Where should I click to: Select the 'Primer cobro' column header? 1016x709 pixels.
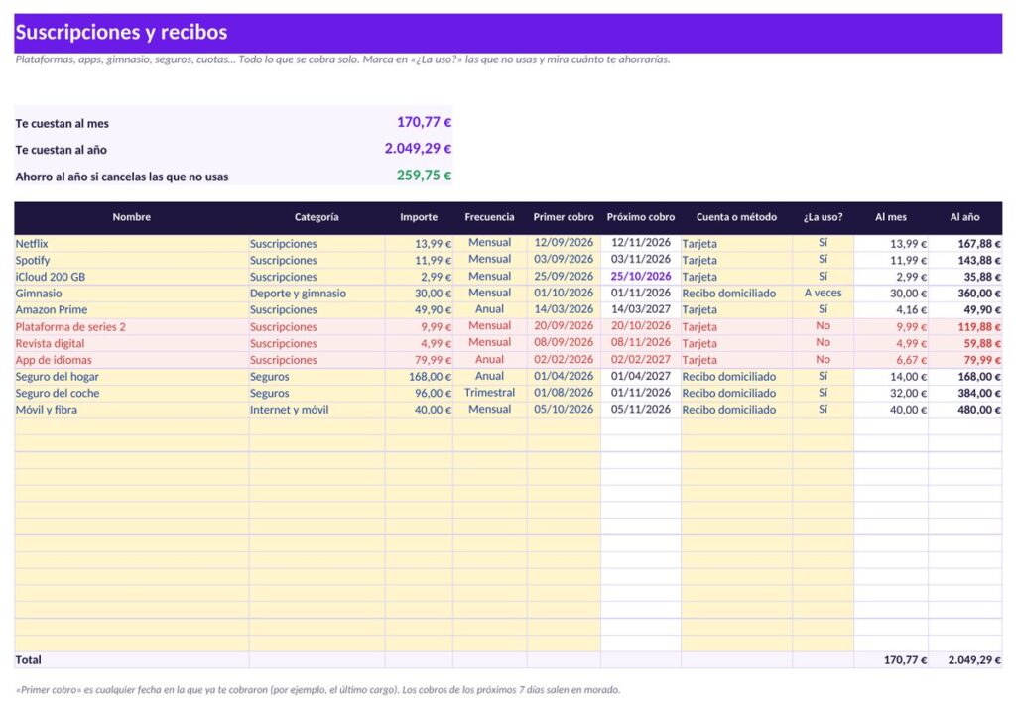tap(564, 217)
